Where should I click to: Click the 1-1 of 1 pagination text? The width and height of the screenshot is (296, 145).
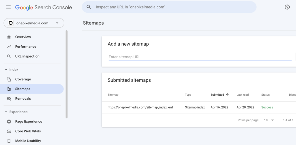pyautogui.click(x=288, y=120)
